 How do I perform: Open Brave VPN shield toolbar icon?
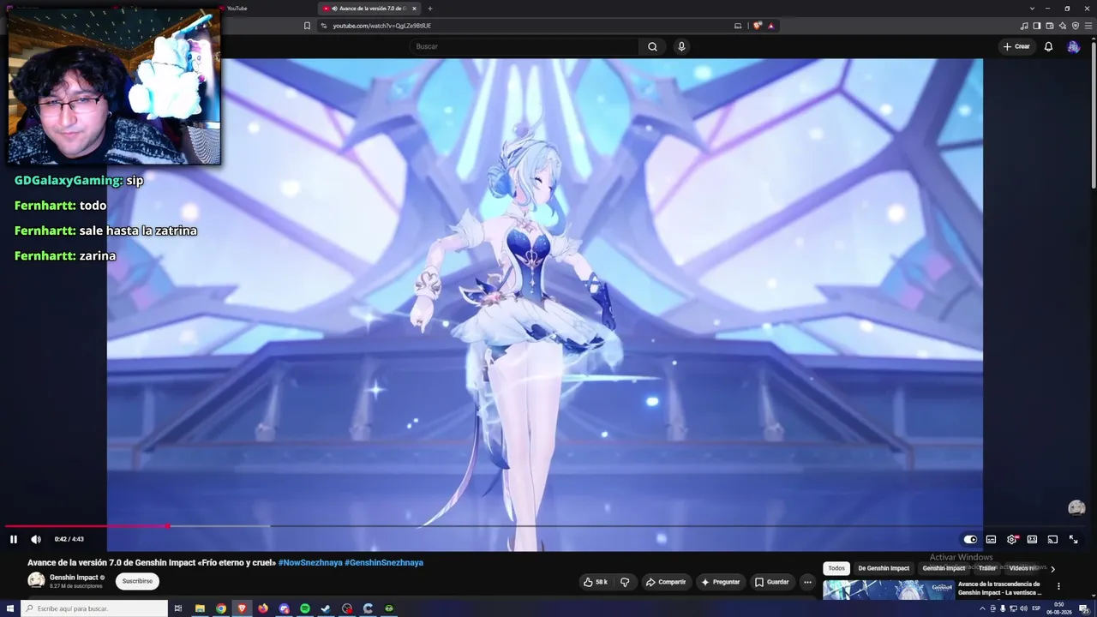pyautogui.click(x=1076, y=26)
